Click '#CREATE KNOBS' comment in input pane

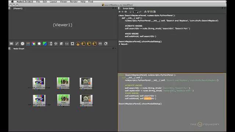[x=134, y=85]
